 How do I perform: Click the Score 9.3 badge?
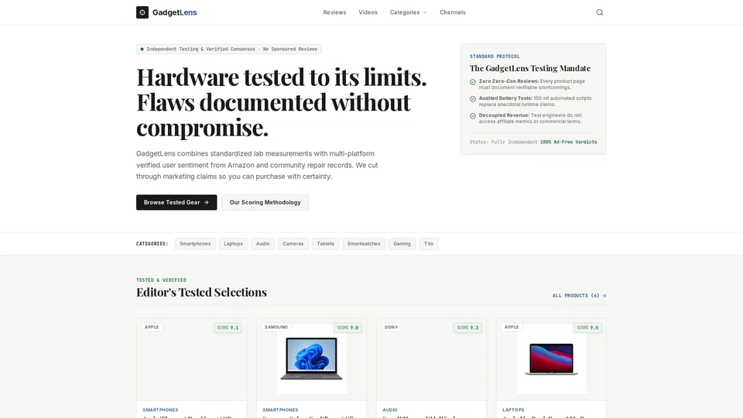(467, 327)
